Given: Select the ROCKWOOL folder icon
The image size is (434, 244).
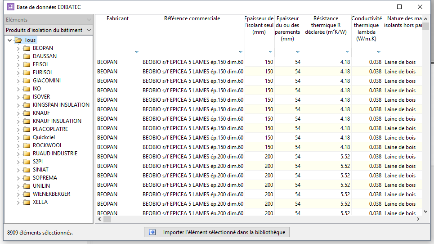Looking at the screenshot, I should (27, 145).
